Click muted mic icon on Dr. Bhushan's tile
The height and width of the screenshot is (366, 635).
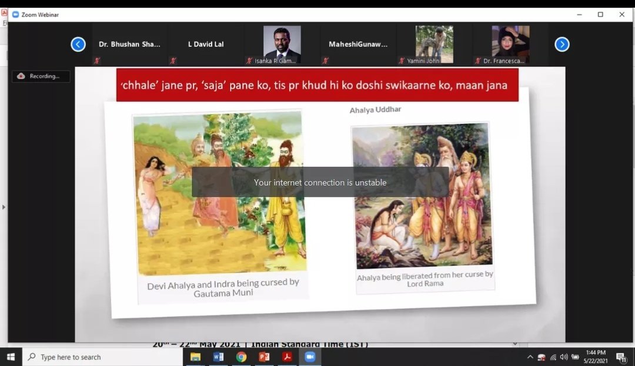pos(97,61)
